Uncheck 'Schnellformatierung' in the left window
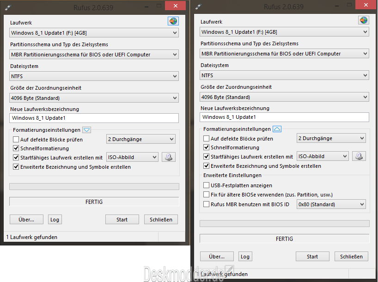The height and width of the screenshot is (282, 378). click(x=16, y=148)
